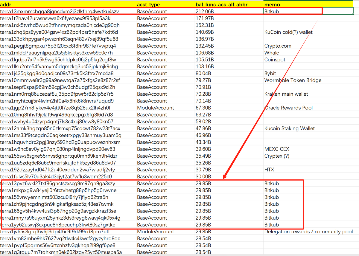Click the 46.96B balance cell

(x=229, y=135)
